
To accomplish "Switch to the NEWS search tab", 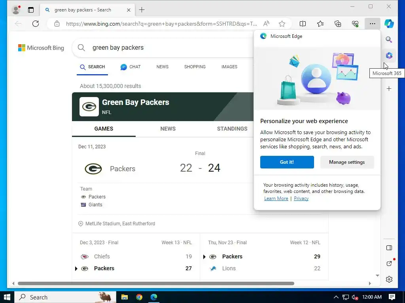I will 163,67.
